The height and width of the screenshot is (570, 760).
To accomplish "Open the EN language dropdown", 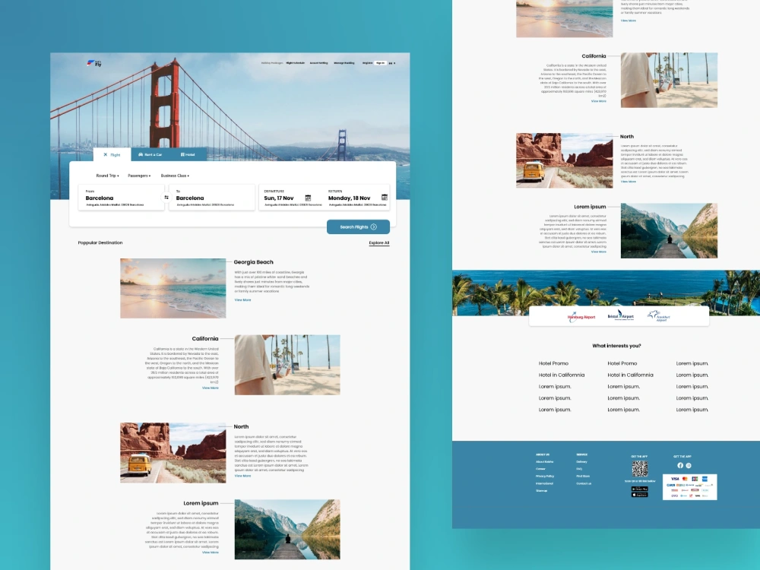I will tap(391, 63).
